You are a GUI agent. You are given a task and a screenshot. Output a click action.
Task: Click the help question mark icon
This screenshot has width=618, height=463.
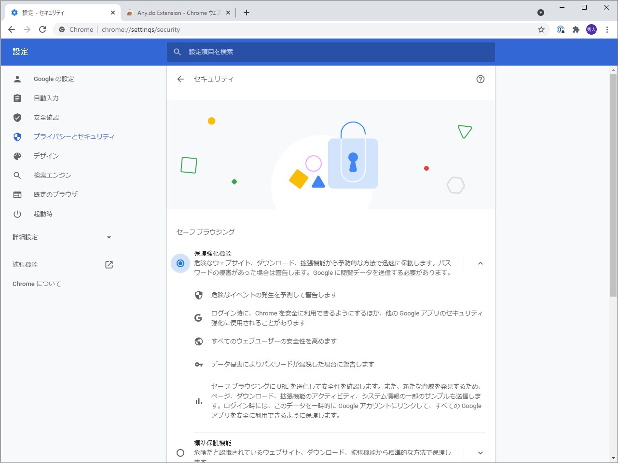pos(481,79)
